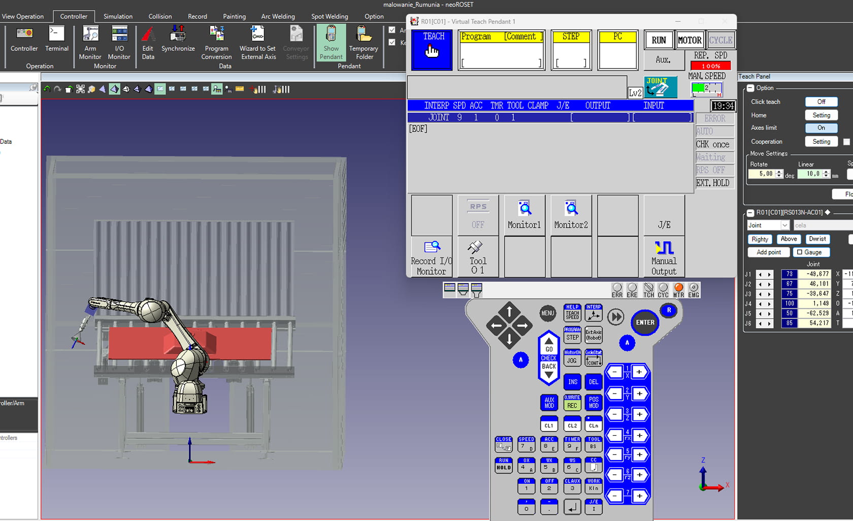Screen dimensions: 853x521
Task: Open the Painting ribbon tab
Action: [x=234, y=16]
